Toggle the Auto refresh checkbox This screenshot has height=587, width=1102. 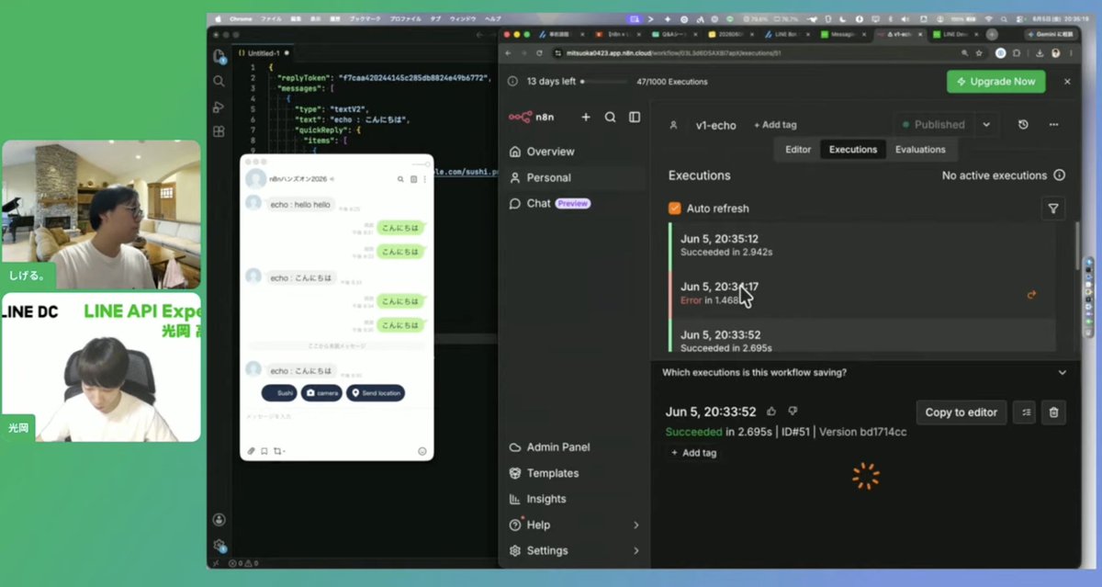tap(675, 209)
